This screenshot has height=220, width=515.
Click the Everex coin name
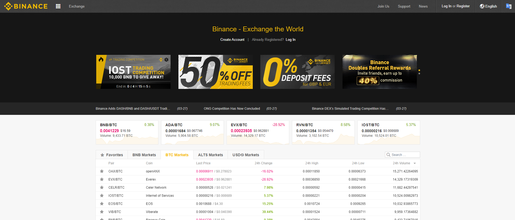pos(151,179)
